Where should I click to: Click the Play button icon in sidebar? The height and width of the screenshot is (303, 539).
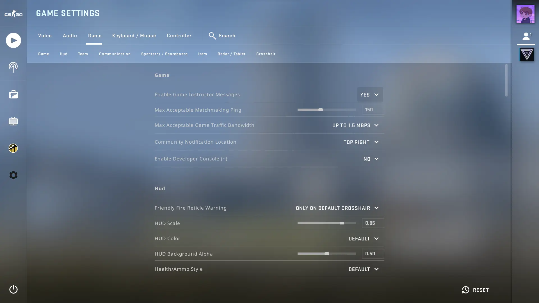[x=13, y=40]
